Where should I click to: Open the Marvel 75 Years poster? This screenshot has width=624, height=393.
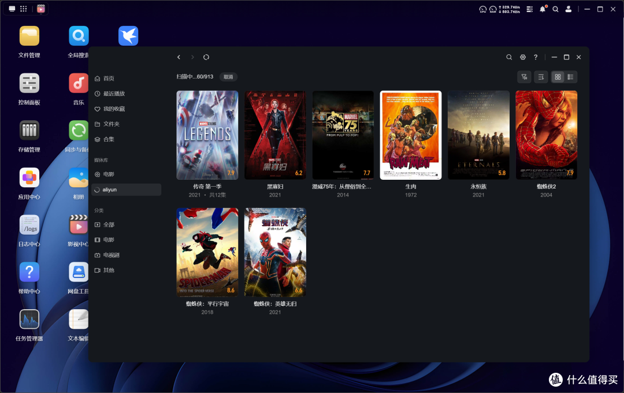(343, 135)
